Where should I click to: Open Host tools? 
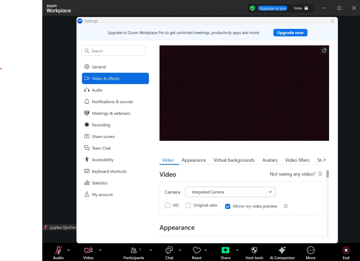254,252
